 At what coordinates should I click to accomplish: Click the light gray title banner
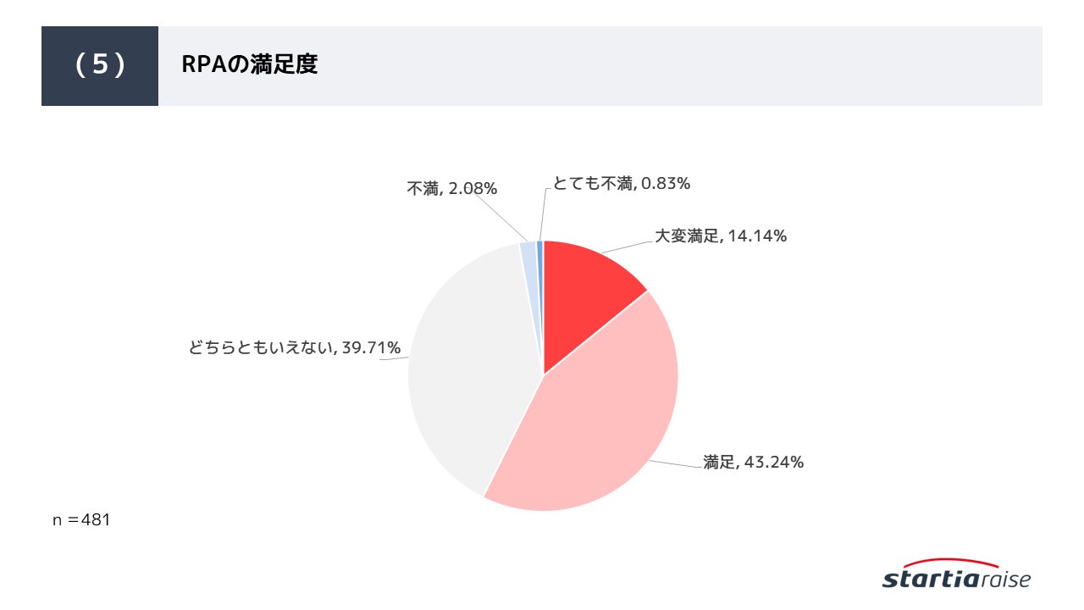(600, 66)
